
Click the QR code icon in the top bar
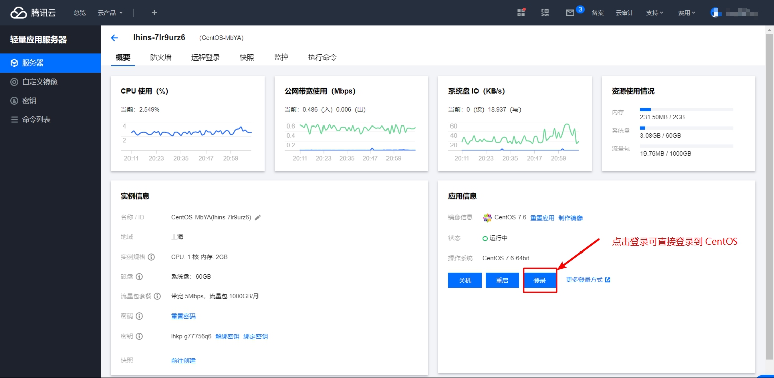(545, 12)
